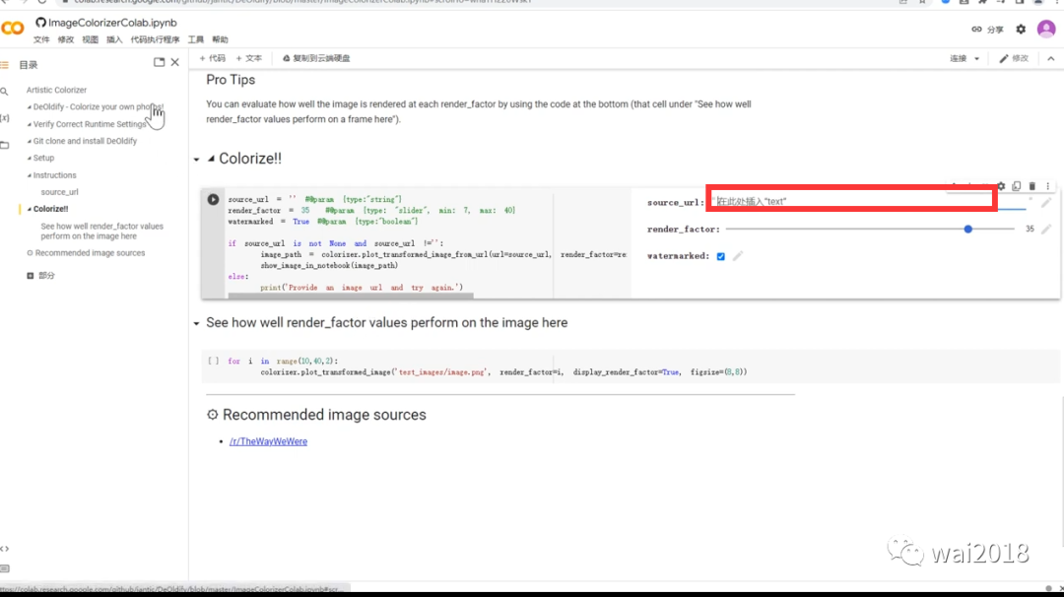Open the code snippets icon at bottom left
Screen dimensions: 1064x597
click(5, 548)
